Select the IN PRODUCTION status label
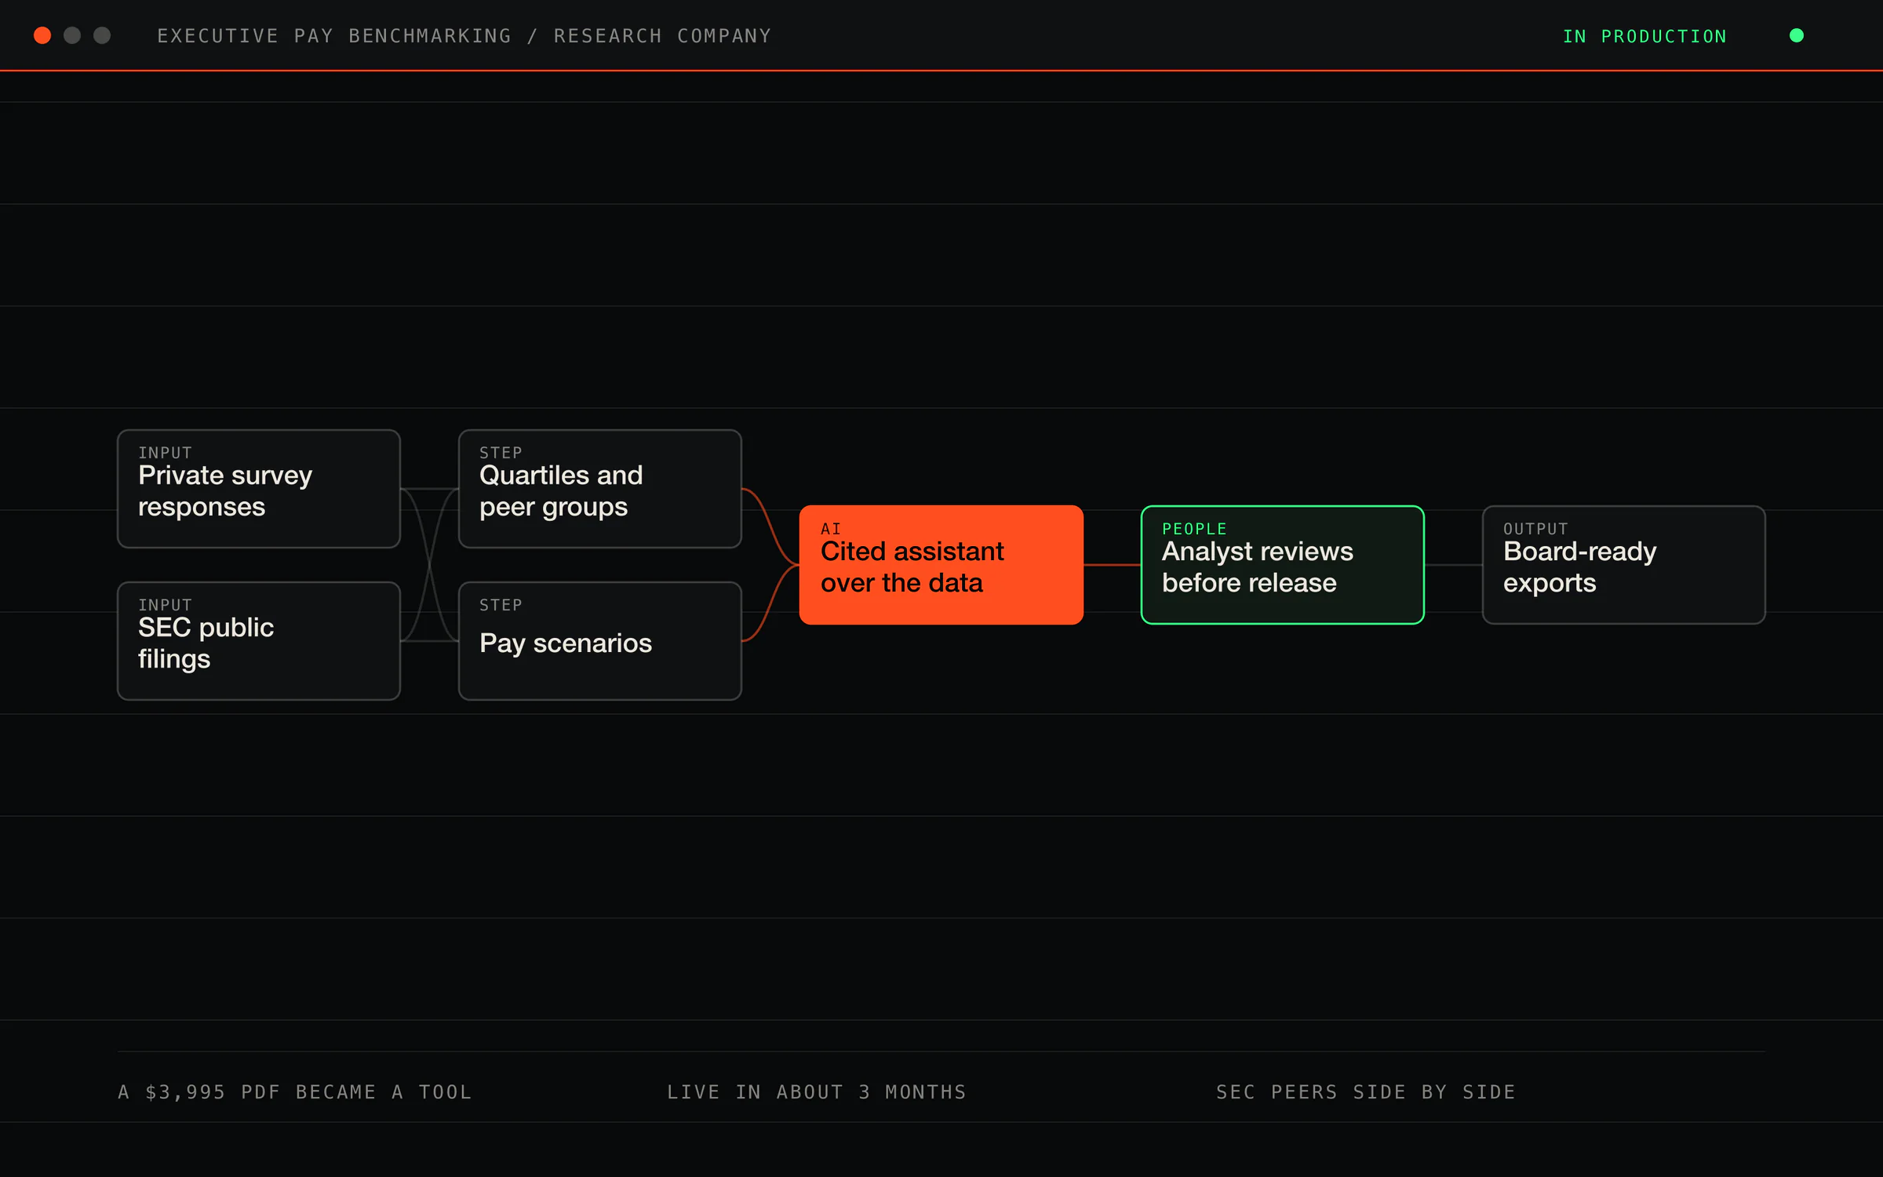This screenshot has height=1177, width=1883. (x=1644, y=36)
